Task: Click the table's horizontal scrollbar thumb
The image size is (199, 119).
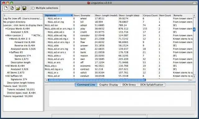Action: click(97, 80)
